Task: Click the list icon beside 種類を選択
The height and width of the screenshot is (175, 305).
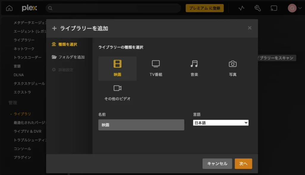Action: (x=54, y=44)
